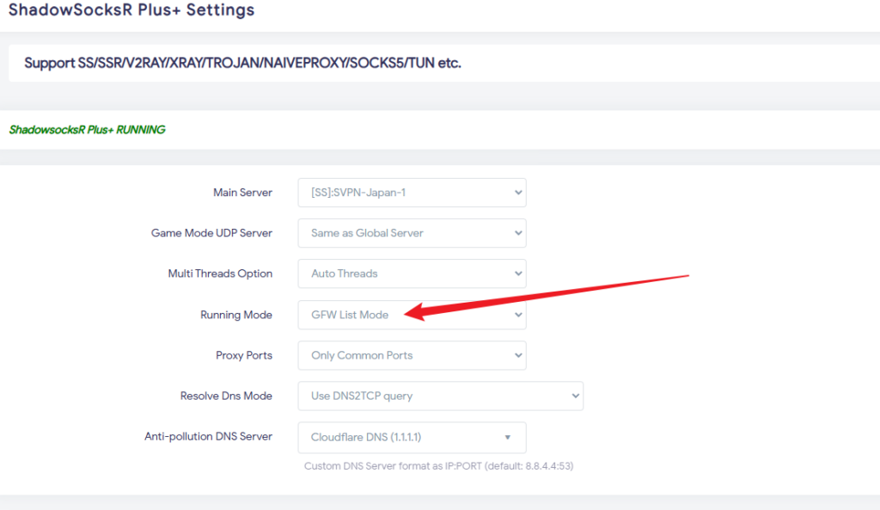Click the chevron on Use DNS2TCP query field
The height and width of the screenshot is (510, 880).
(575, 396)
